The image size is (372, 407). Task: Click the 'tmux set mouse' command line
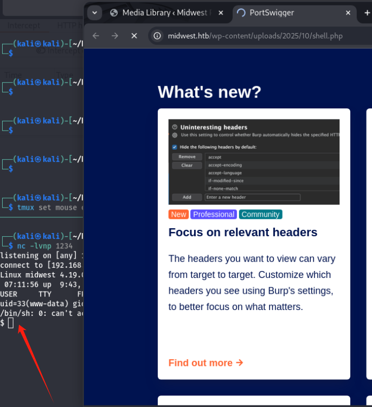50,208
